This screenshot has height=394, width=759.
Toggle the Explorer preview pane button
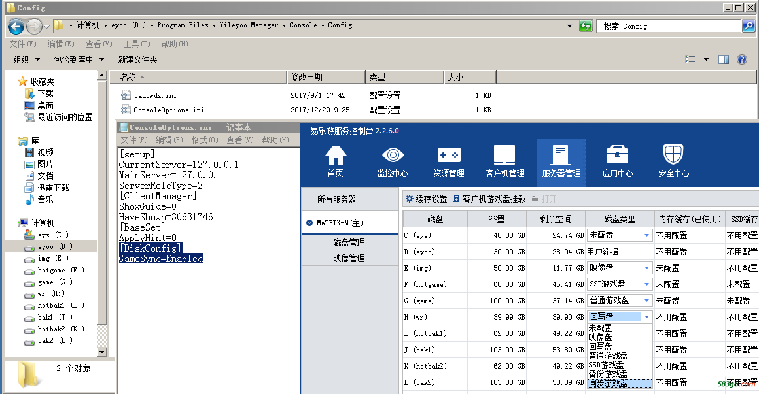(724, 59)
